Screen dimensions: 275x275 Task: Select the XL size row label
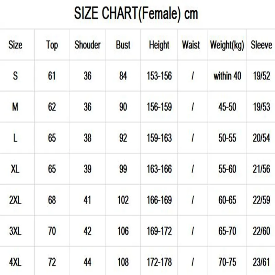[15, 169]
